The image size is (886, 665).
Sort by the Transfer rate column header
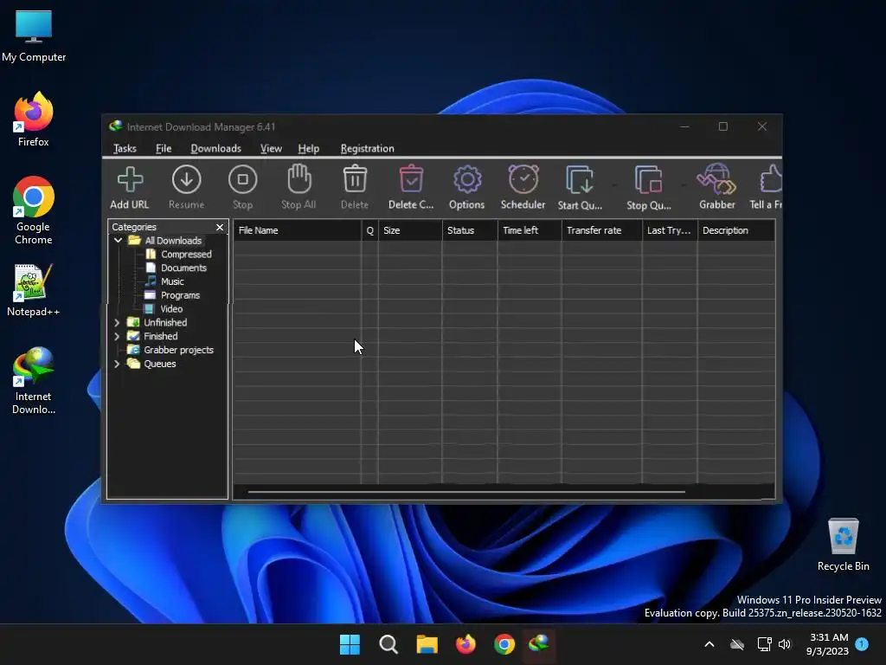tap(602, 230)
